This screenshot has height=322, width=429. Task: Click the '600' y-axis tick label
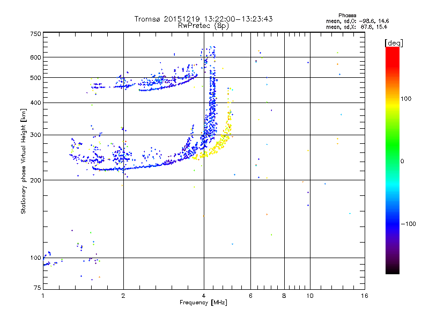pyautogui.click(x=35, y=57)
